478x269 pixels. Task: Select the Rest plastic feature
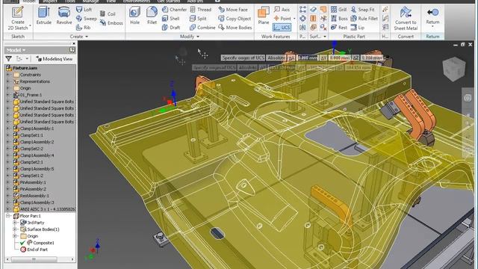(339, 28)
